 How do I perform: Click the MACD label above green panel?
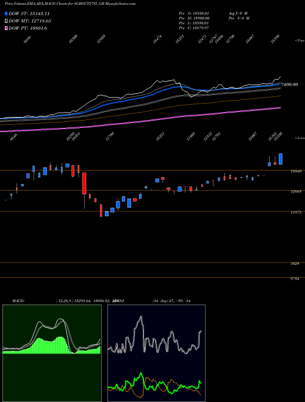(18, 301)
